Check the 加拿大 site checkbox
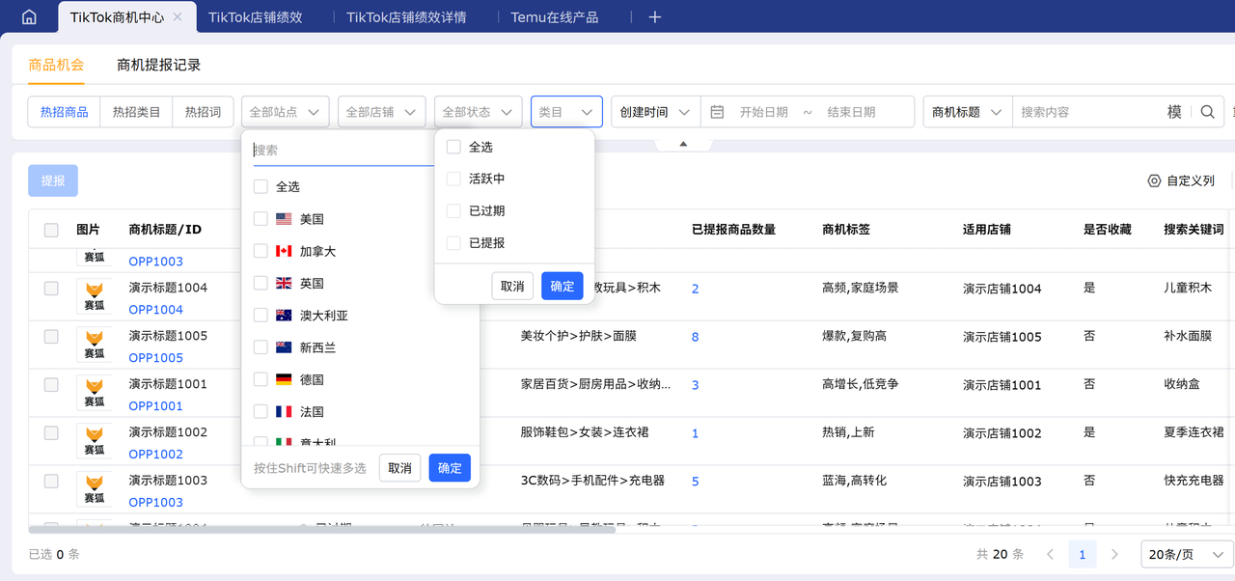1235x581 pixels. coord(261,251)
